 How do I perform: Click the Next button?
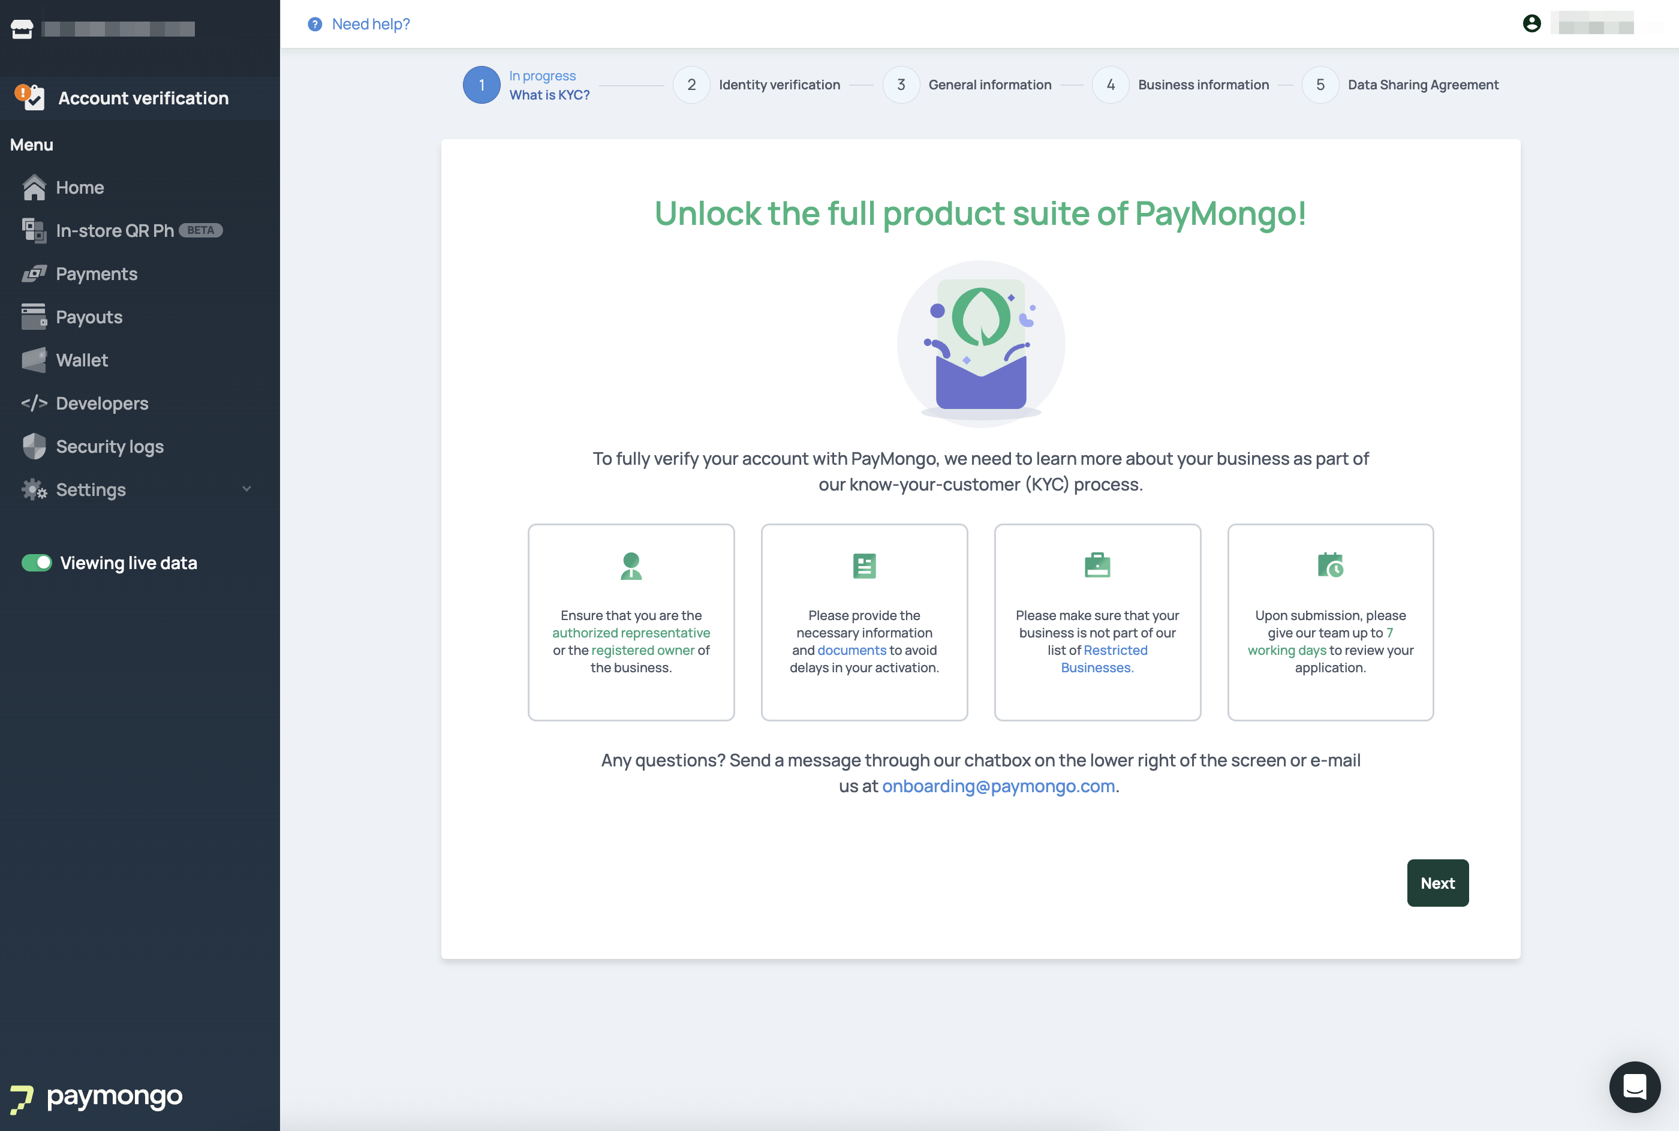pyautogui.click(x=1437, y=883)
